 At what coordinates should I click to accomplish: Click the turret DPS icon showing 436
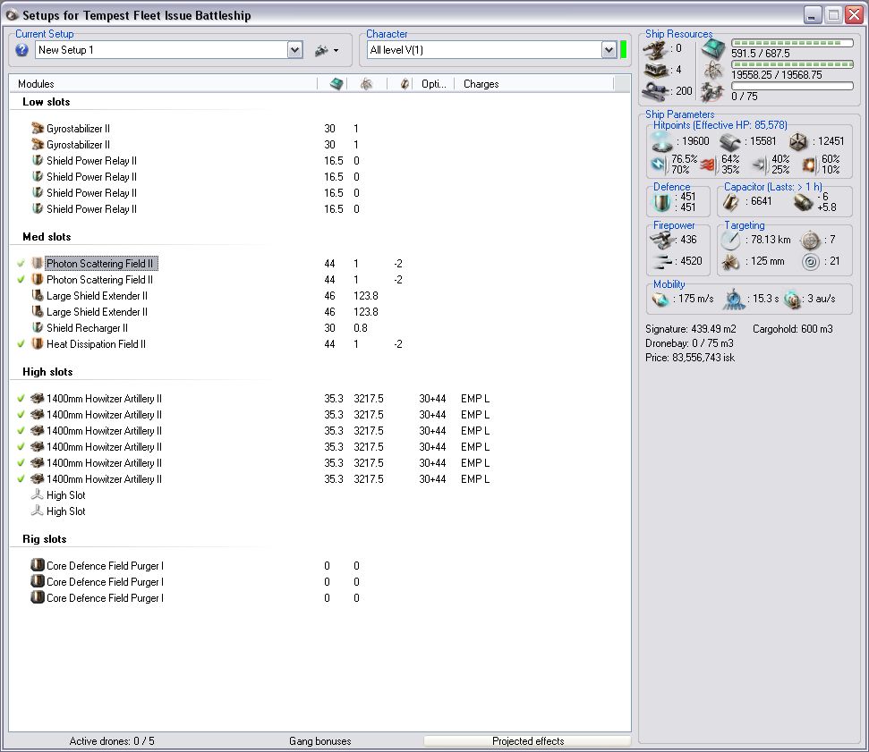661,240
